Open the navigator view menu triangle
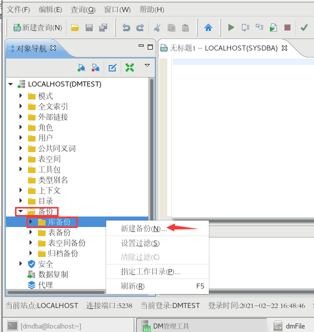The height and width of the screenshot is (332, 314). point(147,65)
